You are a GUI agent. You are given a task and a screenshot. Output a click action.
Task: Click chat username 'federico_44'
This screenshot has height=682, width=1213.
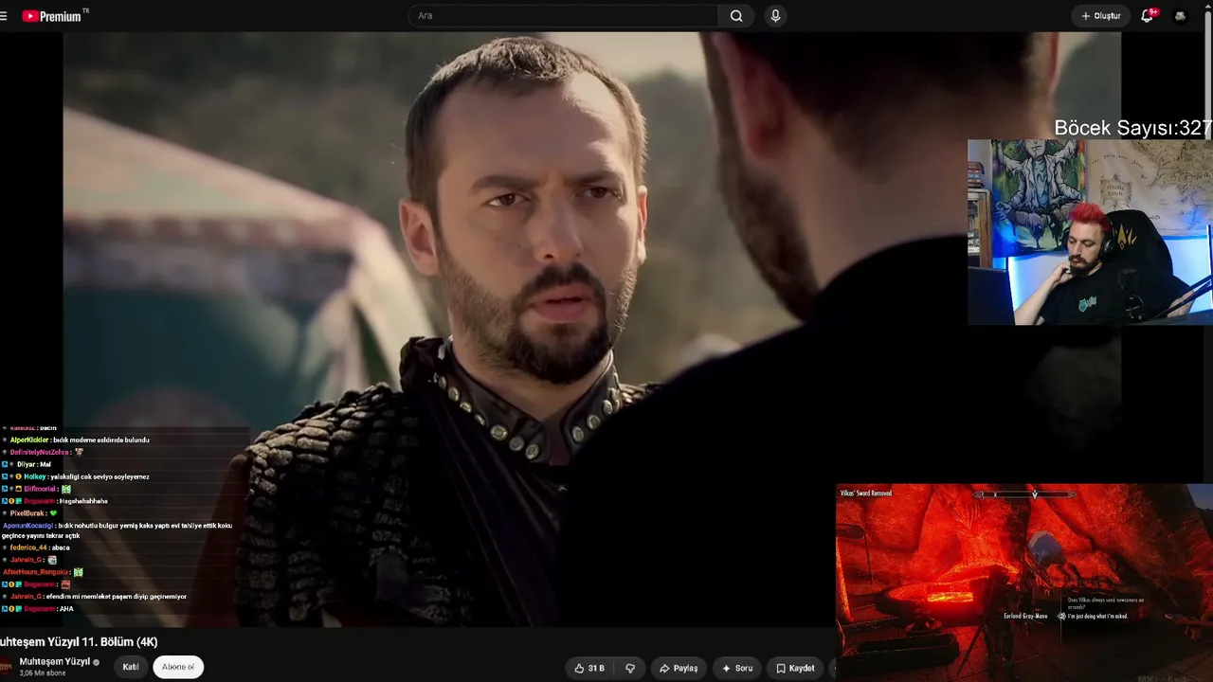click(28, 547)
